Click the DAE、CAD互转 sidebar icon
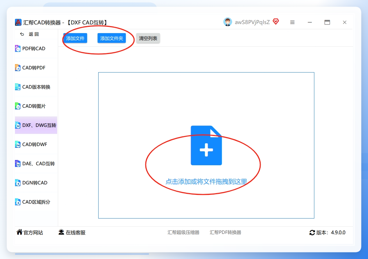This screenshot has width=368, height=259. 18,163
